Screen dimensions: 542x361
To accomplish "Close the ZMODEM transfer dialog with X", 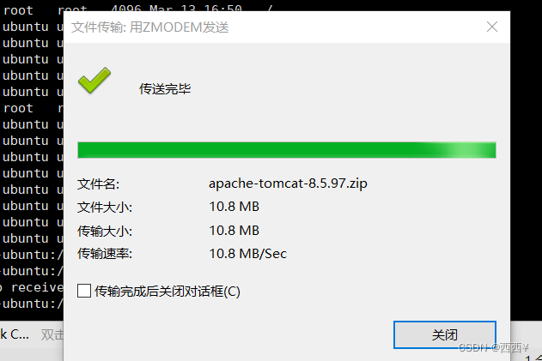I will [x=492, y=27].
